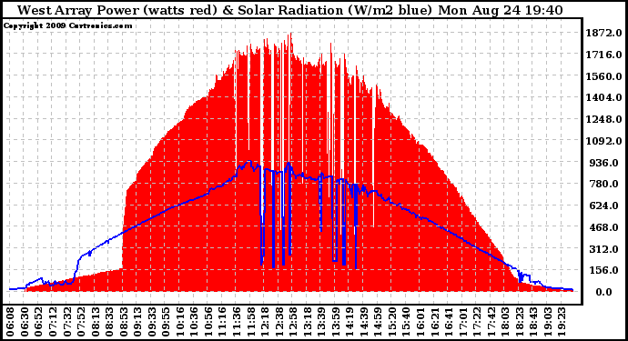Image resolution: width=628 pixels, height=341 pixels.
Task: Click the 11:58 time label
Action: [x=250, y=322]
